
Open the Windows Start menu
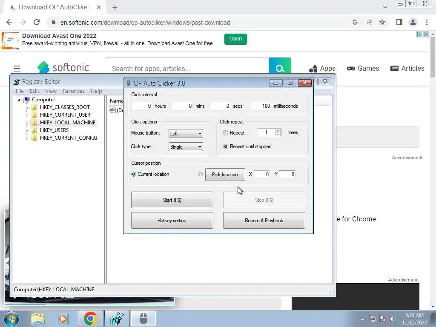pyautogui.click(x=11, y=318)
